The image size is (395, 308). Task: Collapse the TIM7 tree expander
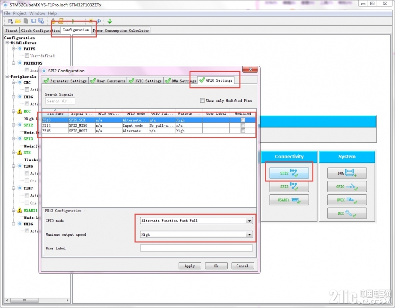click(x=14, y=188)
